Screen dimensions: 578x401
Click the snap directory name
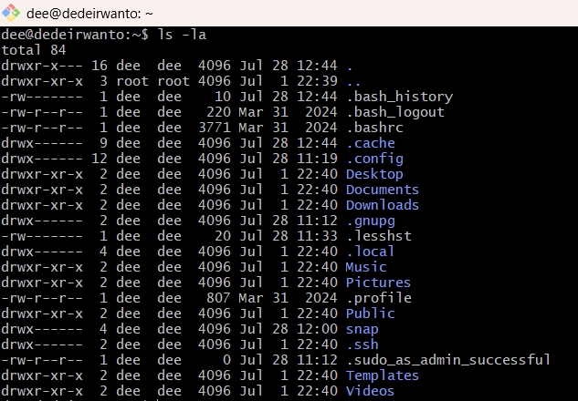click(x=362, y=330)
